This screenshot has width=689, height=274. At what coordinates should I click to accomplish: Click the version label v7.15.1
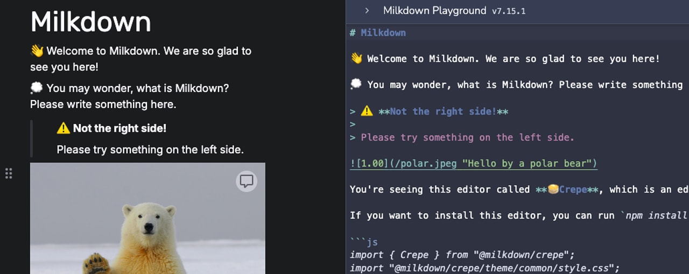click(509, 11)
